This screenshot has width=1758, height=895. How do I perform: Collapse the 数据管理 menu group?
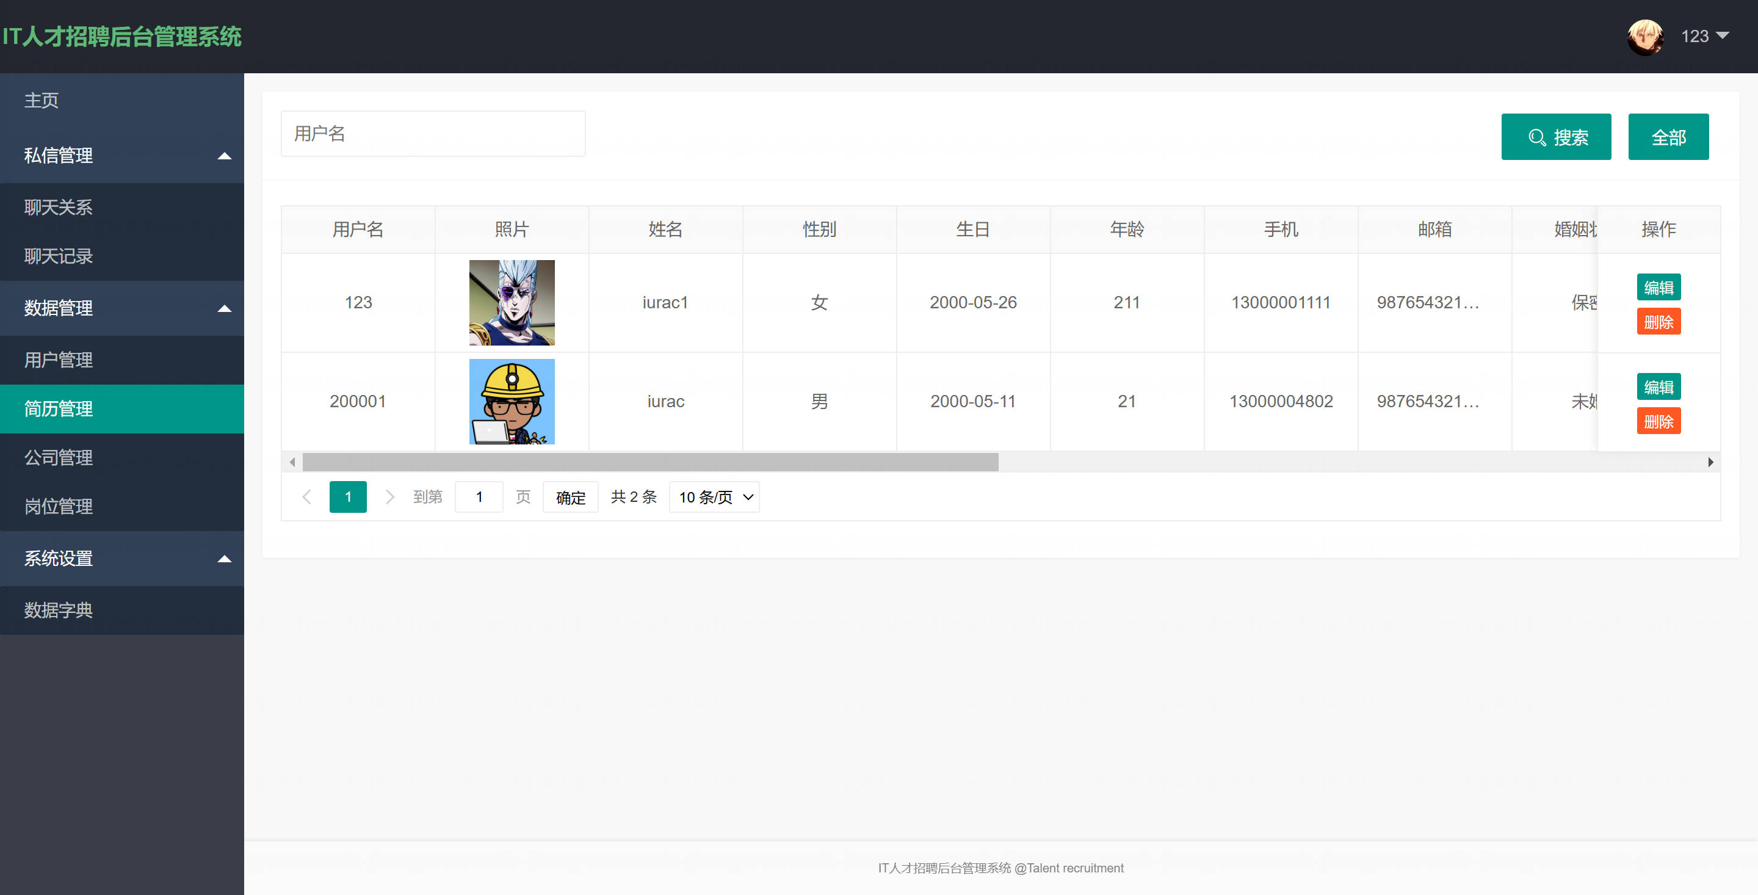pos(122,308)
